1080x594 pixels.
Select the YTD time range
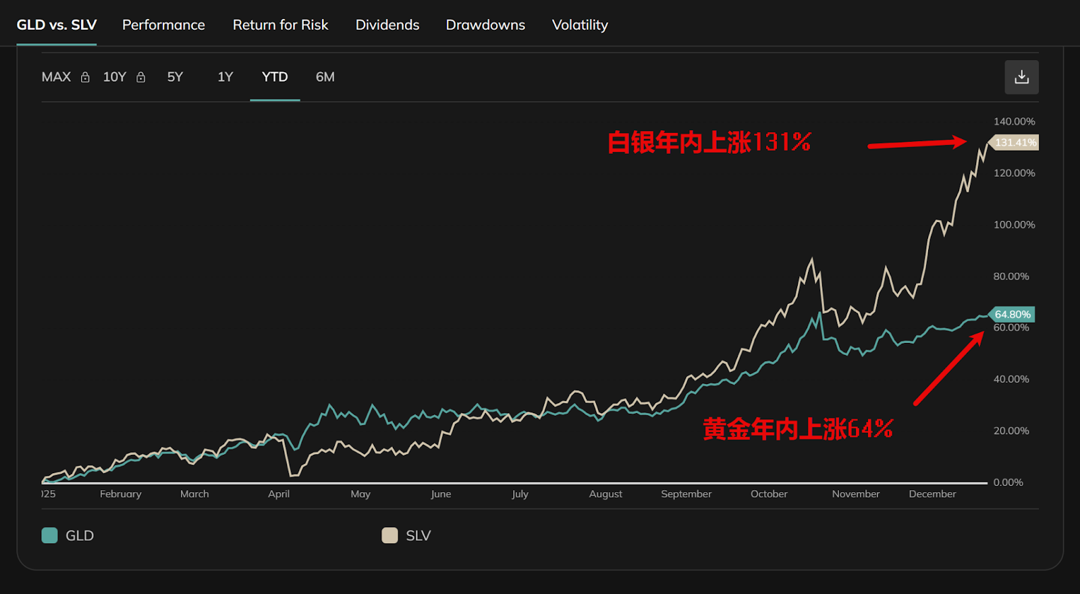tap(275, 77)
